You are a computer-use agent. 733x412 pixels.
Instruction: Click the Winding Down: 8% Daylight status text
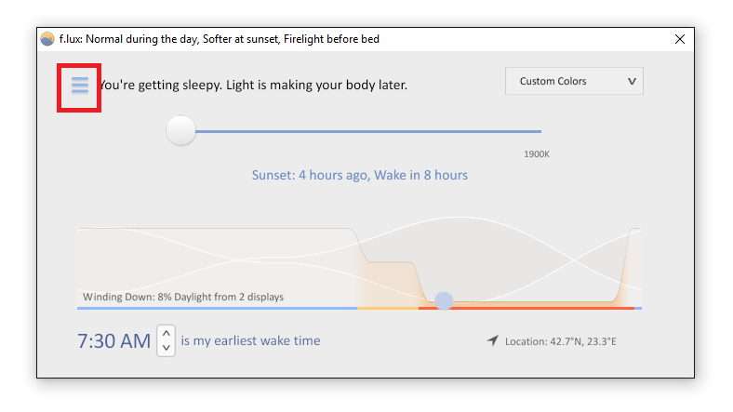183,297
